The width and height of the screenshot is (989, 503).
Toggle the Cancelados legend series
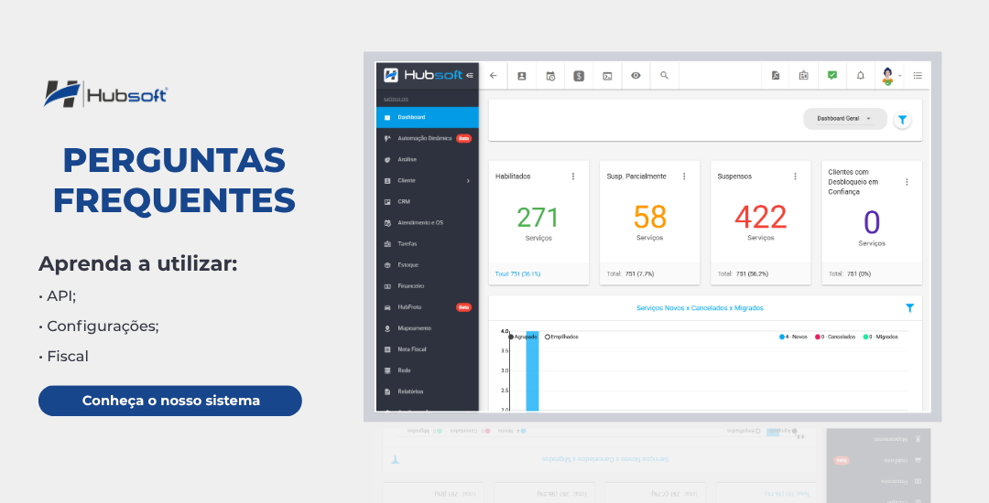point(835,337)
